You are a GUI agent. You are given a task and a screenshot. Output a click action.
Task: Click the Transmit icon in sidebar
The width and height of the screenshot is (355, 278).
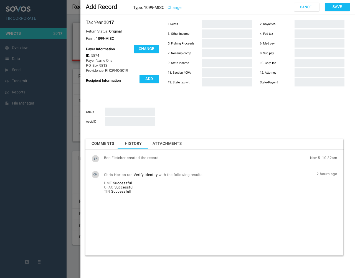[7, 81]
